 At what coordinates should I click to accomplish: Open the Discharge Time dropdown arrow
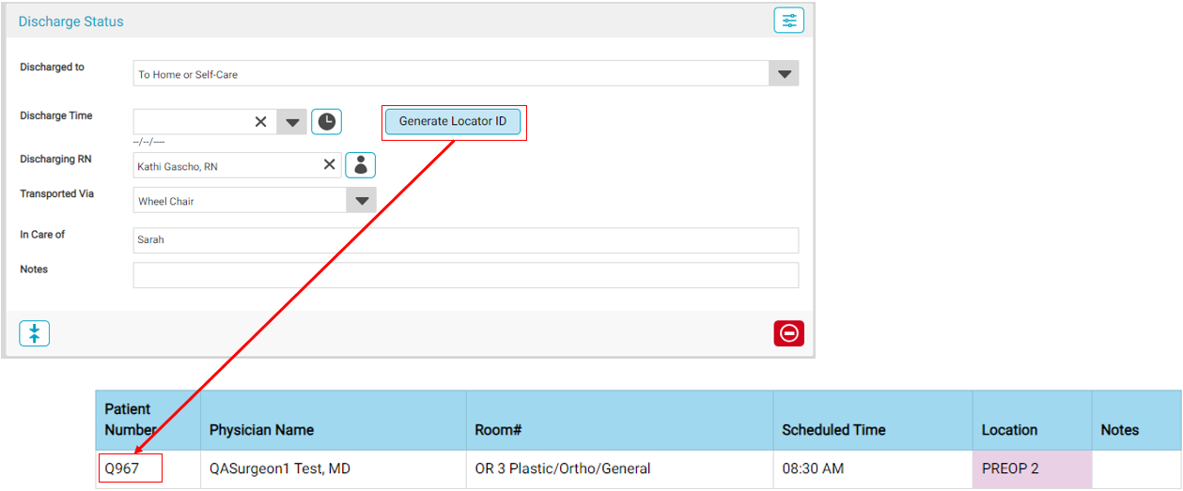point(291,122)
